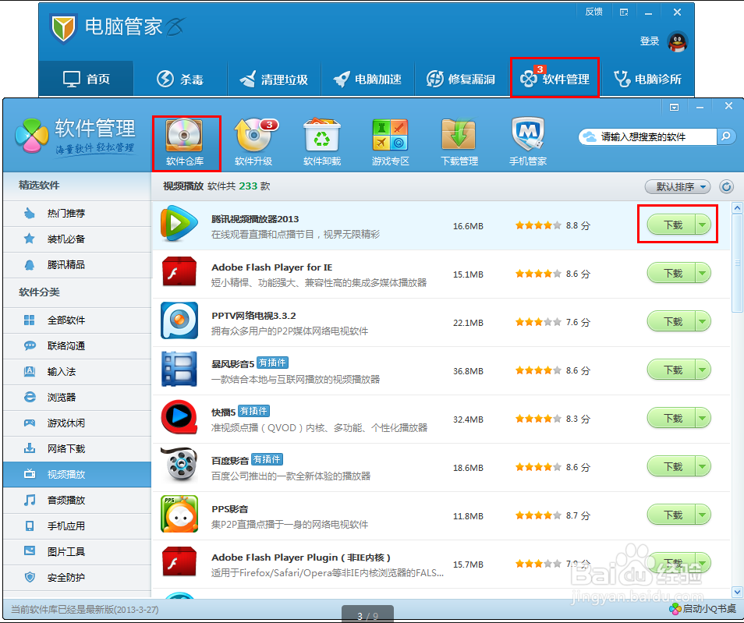Open 杀毒 antivirus tab
Viewport: 744px width, 623px height.
click(180, 79)
